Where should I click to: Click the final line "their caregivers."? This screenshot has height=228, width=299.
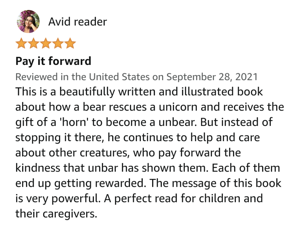coord(56,214)
